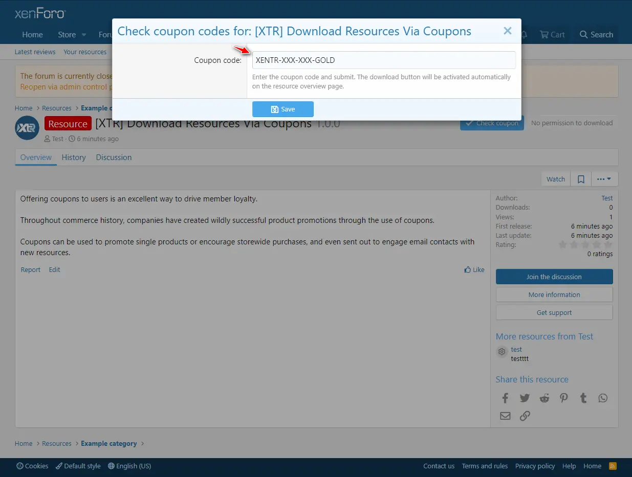Go to Latest reviews

point(35,52)
